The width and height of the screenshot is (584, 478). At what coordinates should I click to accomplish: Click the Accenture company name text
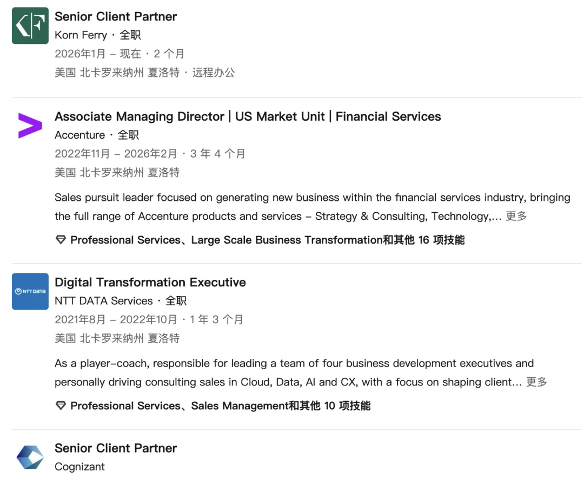79,135
